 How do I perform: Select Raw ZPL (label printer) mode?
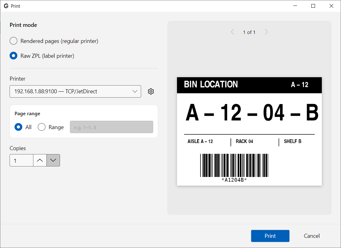[x=42, y=56]
